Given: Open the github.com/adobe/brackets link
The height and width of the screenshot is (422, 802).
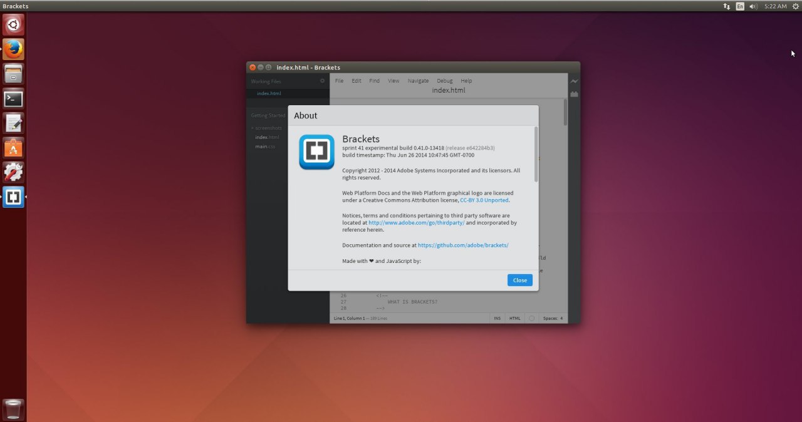Looking at the screenshot, I should (463, 245).
